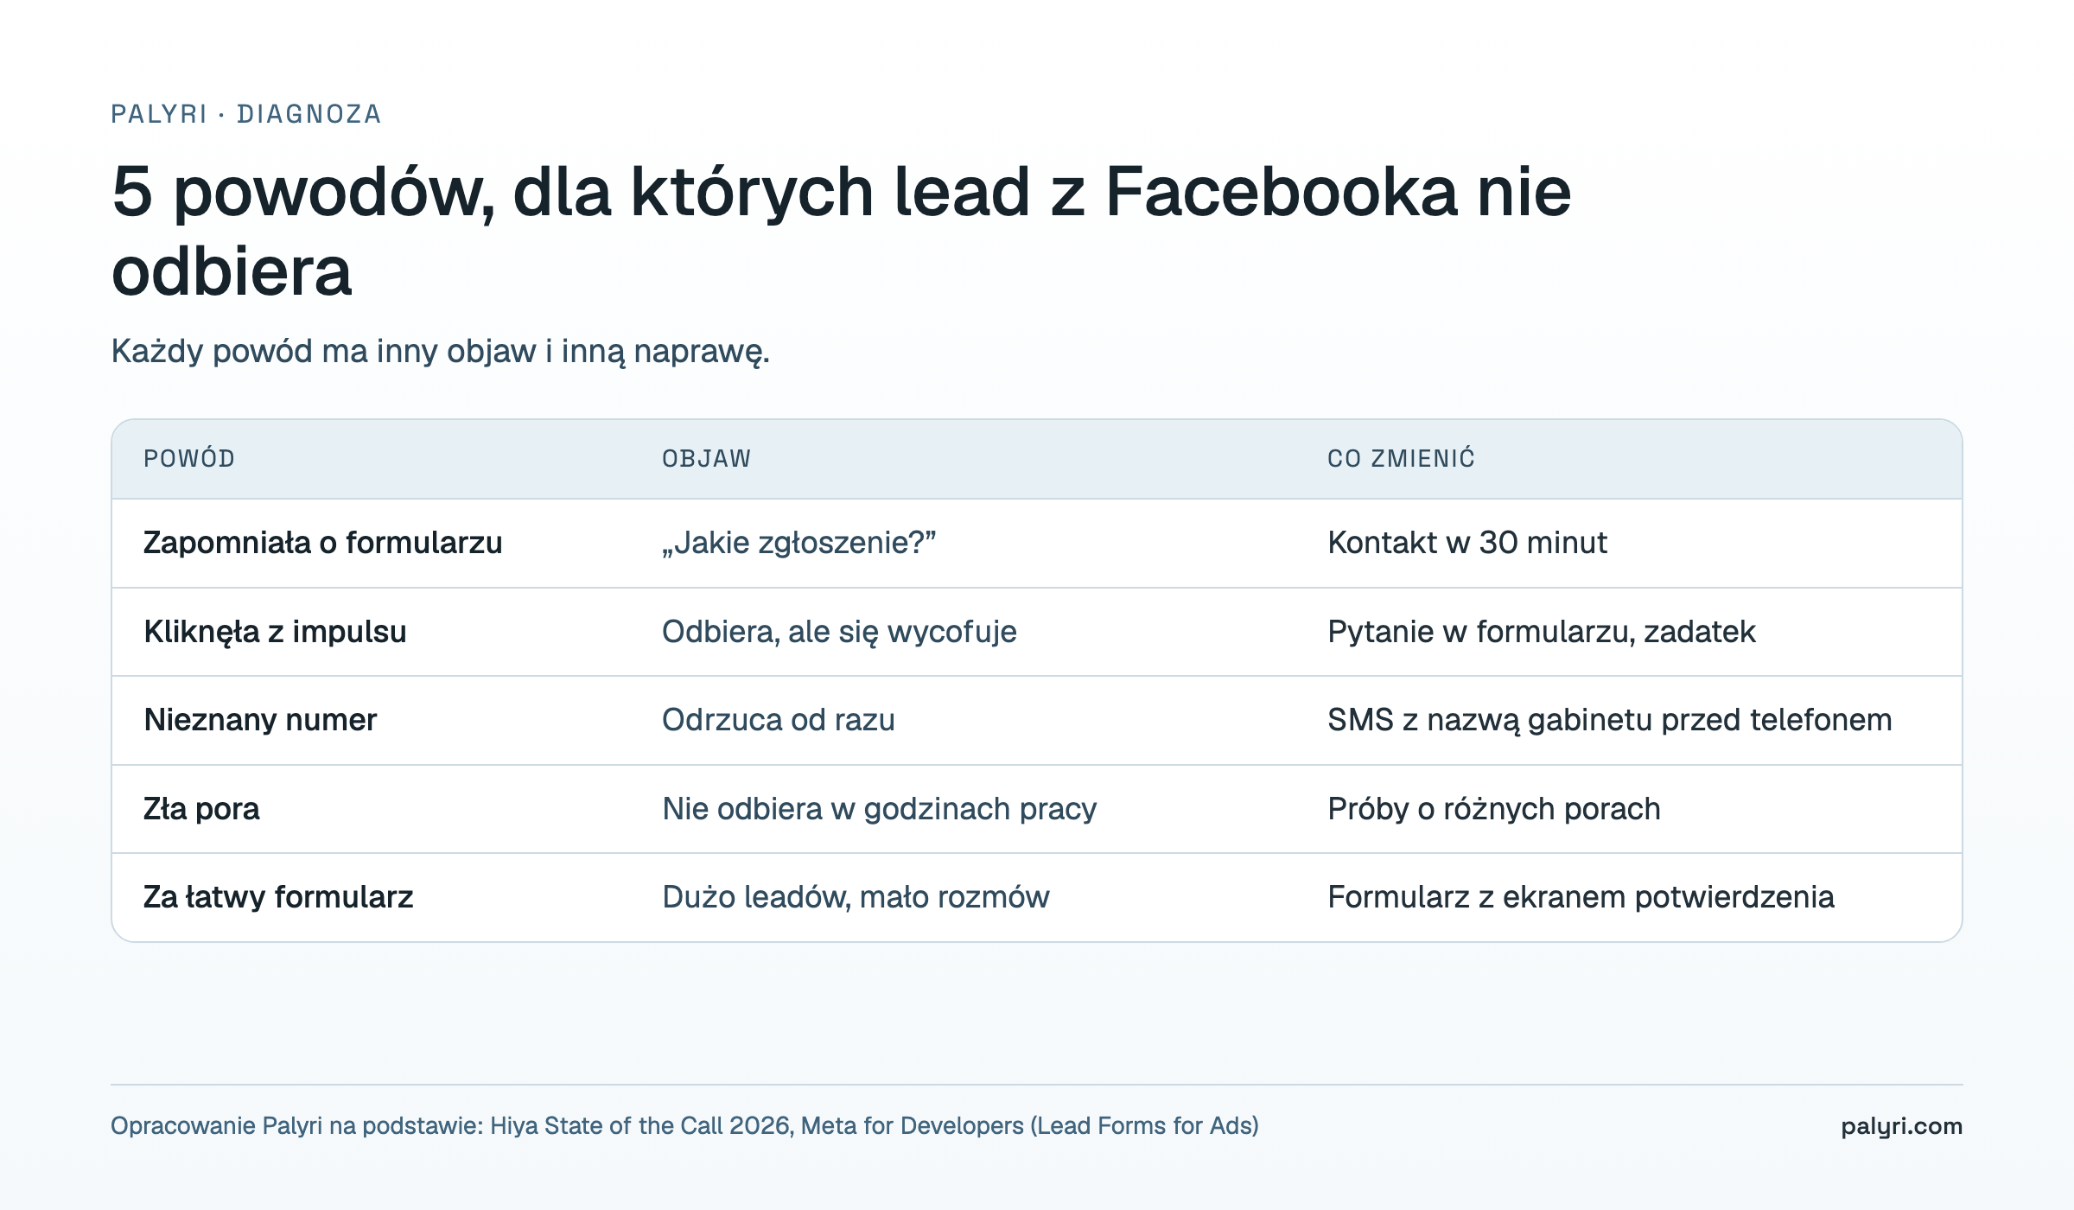Click the 'CO ZMIENIĆ' column header

[x=1402, y=458]
